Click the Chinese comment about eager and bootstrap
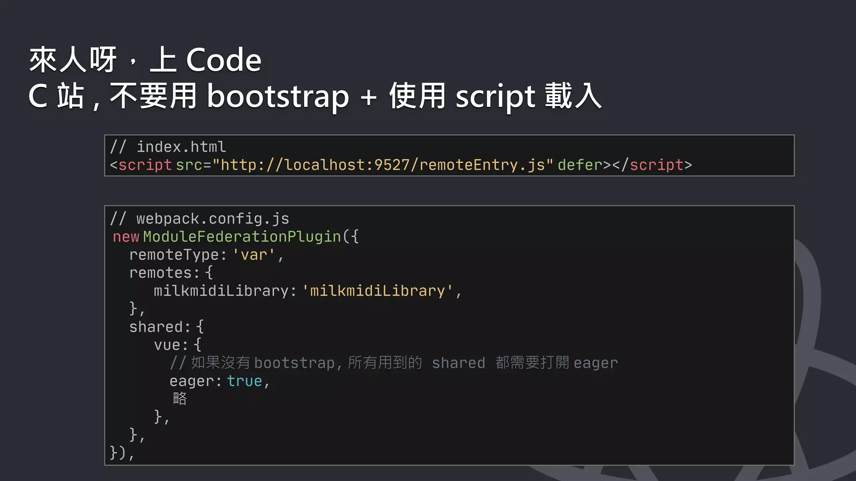Image resolution: width=856 pixels, height=481 pixels. tap(394, 363)
